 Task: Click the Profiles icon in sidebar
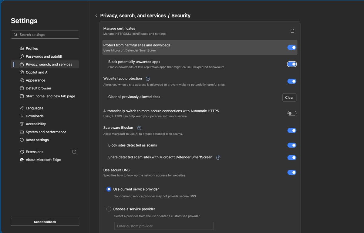pyautogui.click(x=22, y=49)
